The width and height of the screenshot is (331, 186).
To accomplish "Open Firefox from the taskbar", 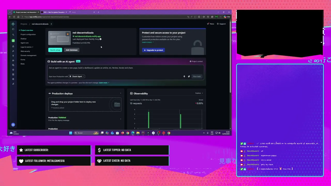I will 122,133.
